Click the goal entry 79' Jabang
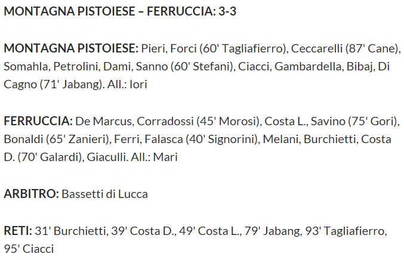The image size is (404, 260). 272,231
